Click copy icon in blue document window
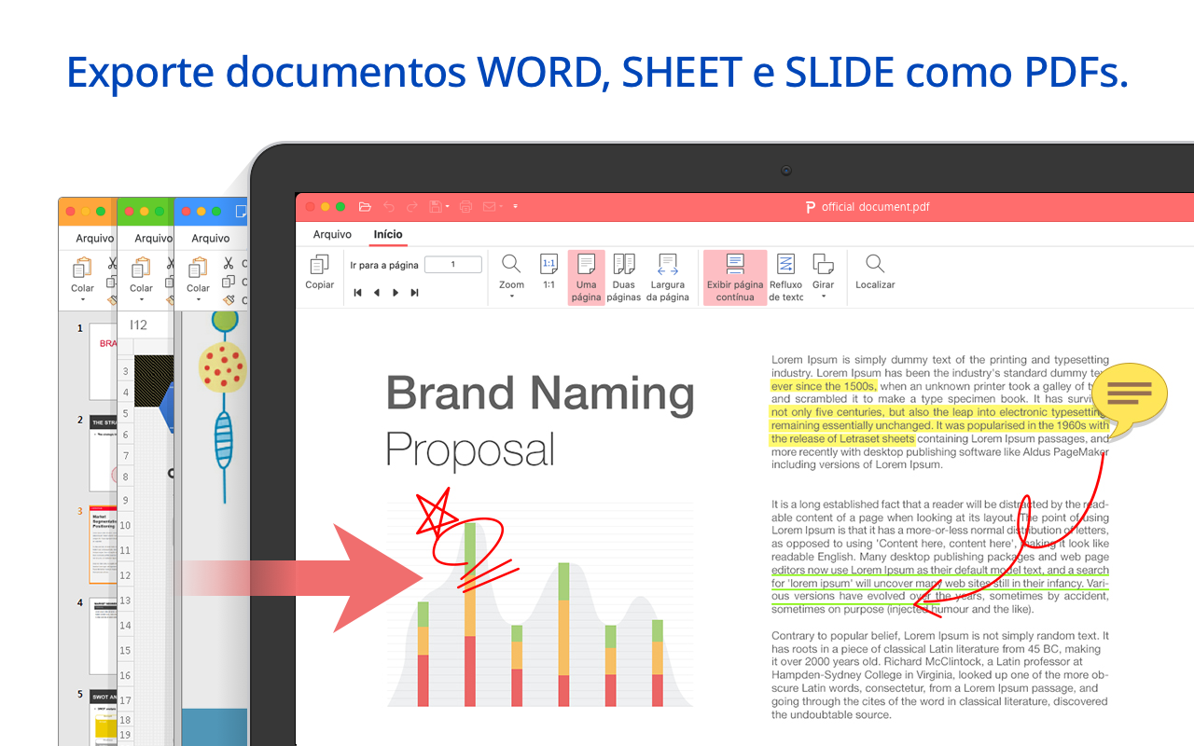This screenshot has width=1194, height=746. click(228, 282)
